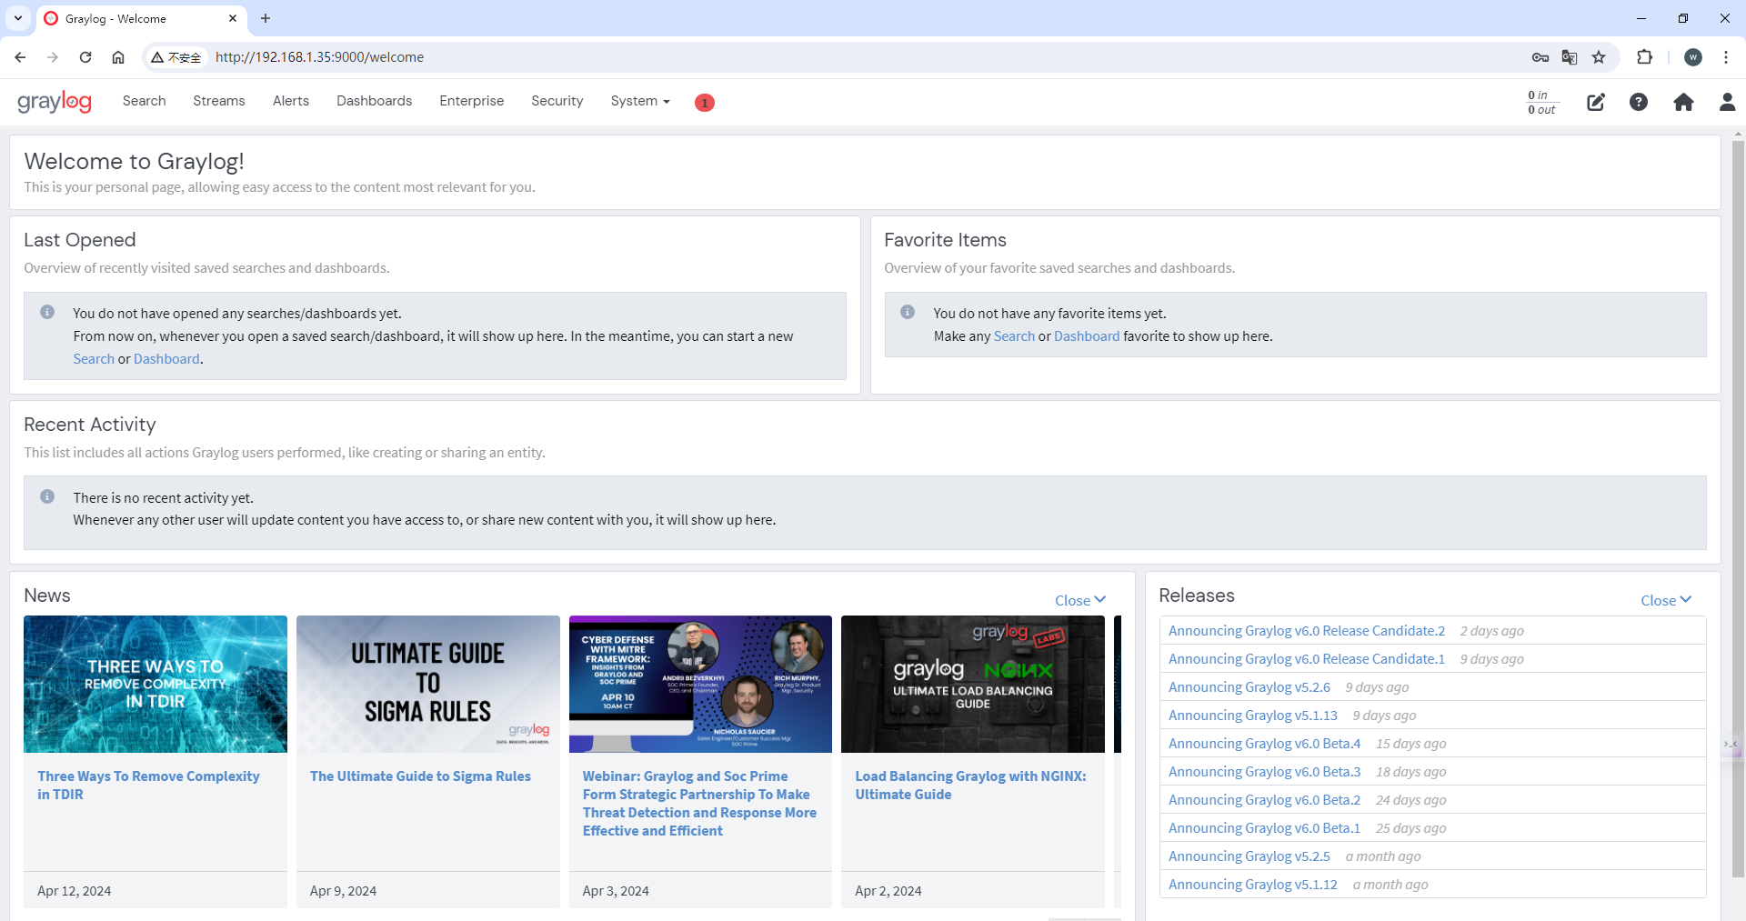Open Graylog v6.0 Release Candidate.1 announcement
The width and height of the screenshot is (1746, 921).
[1307, 659]
